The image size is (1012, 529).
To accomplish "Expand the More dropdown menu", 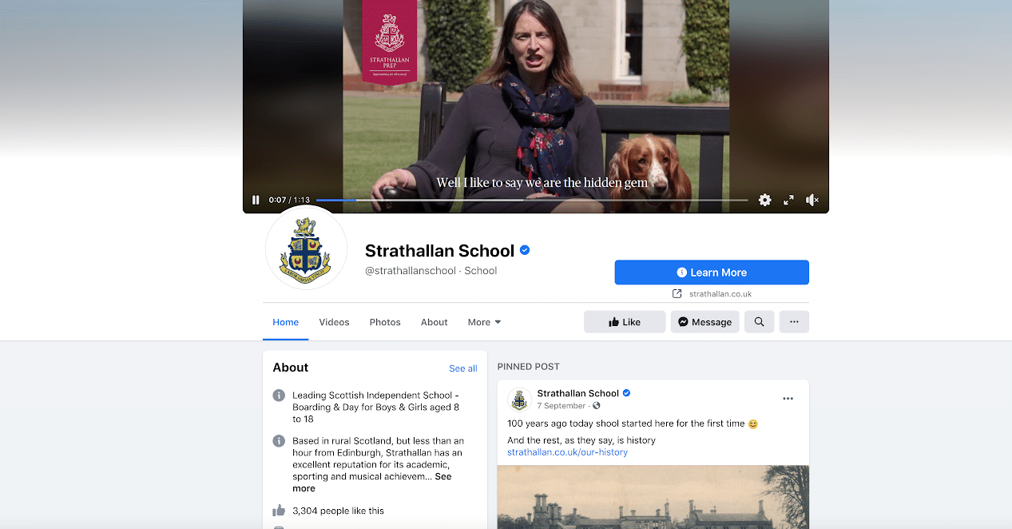I will [485, 322].
